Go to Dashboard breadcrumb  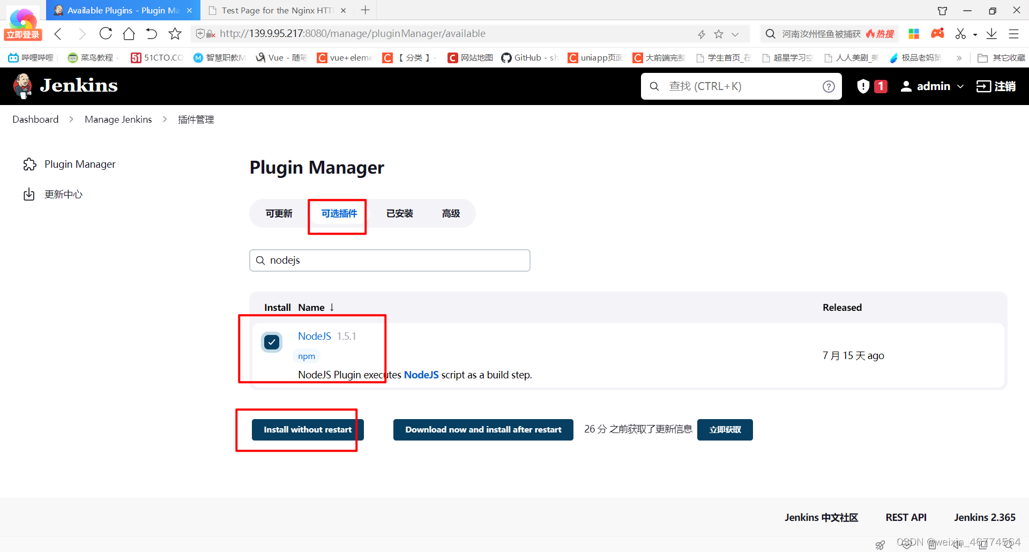click(35, 120)
